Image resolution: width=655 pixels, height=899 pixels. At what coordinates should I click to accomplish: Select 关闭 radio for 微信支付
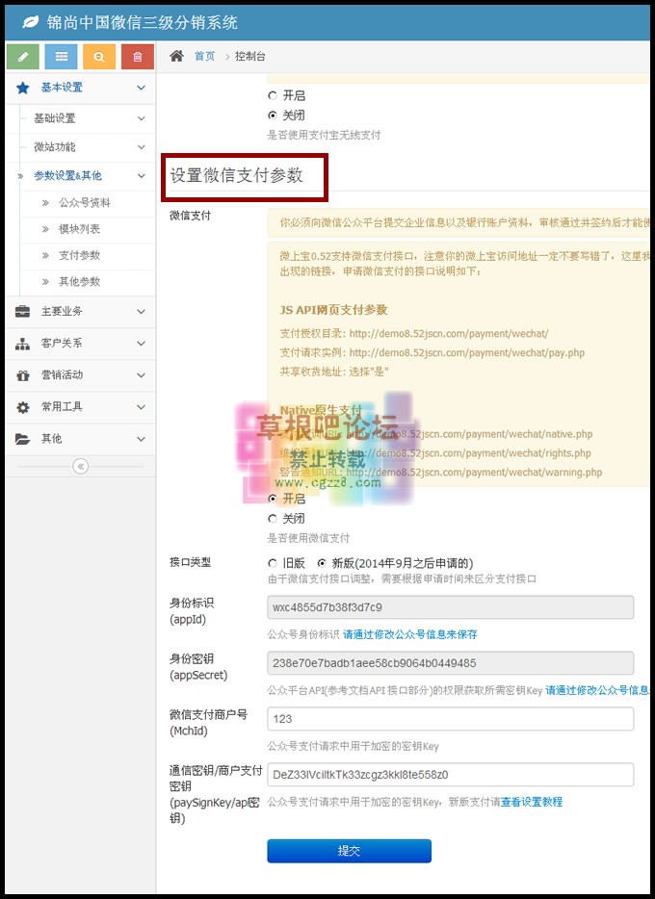[x=273, y=518]
